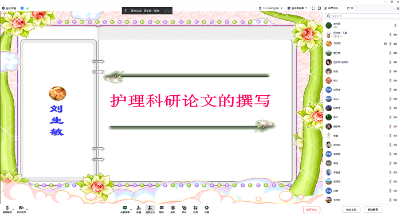Click the Rename button below members list
The image size is (401, 215).
click(351, 210)
